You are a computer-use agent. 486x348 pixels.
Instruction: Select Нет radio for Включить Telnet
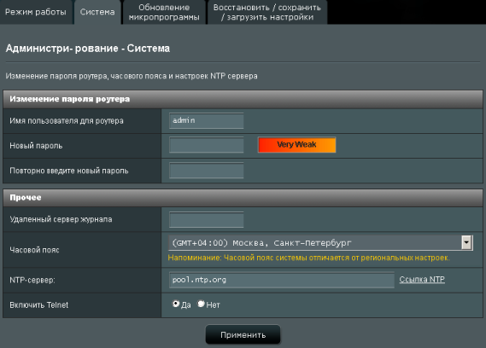202,304
